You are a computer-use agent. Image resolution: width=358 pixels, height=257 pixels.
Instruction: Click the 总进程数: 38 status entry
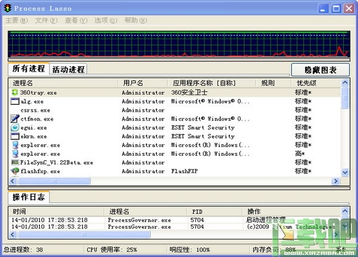point(23,250)
